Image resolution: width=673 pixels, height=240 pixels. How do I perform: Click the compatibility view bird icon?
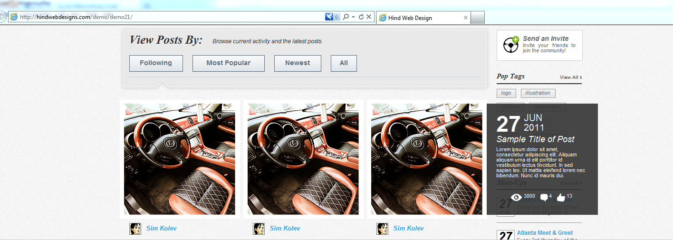[x=329, y=17]
